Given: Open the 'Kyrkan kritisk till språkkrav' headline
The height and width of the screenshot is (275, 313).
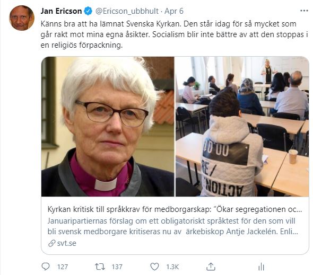Looking at the screenshot, I should coord(175,209).
